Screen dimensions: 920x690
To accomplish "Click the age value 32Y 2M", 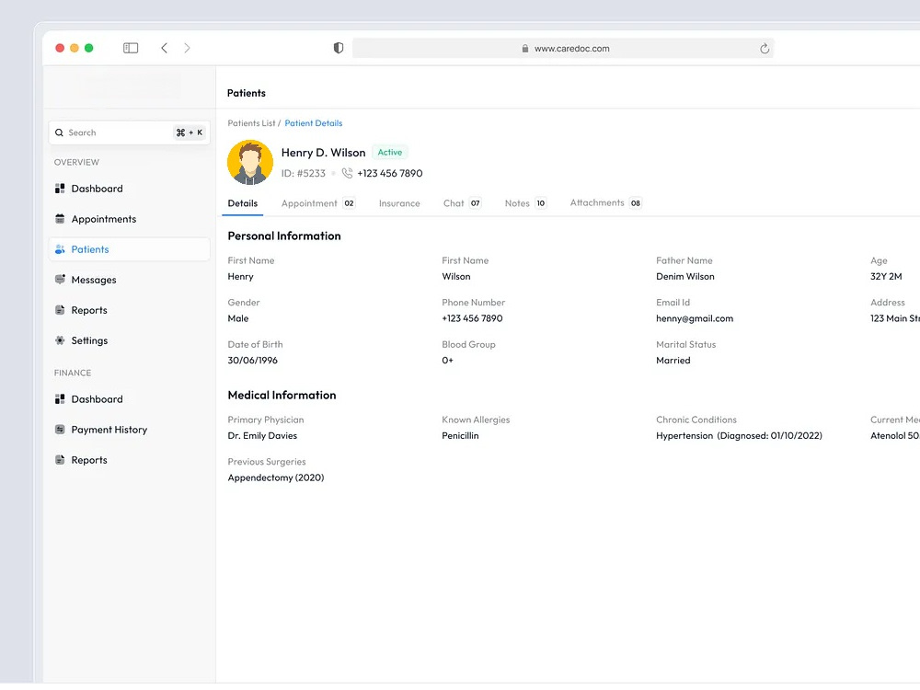I will 886,276.
